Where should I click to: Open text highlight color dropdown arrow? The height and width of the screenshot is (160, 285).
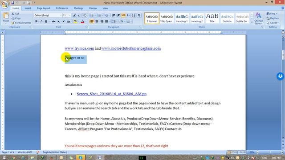(x=79, y=21)
